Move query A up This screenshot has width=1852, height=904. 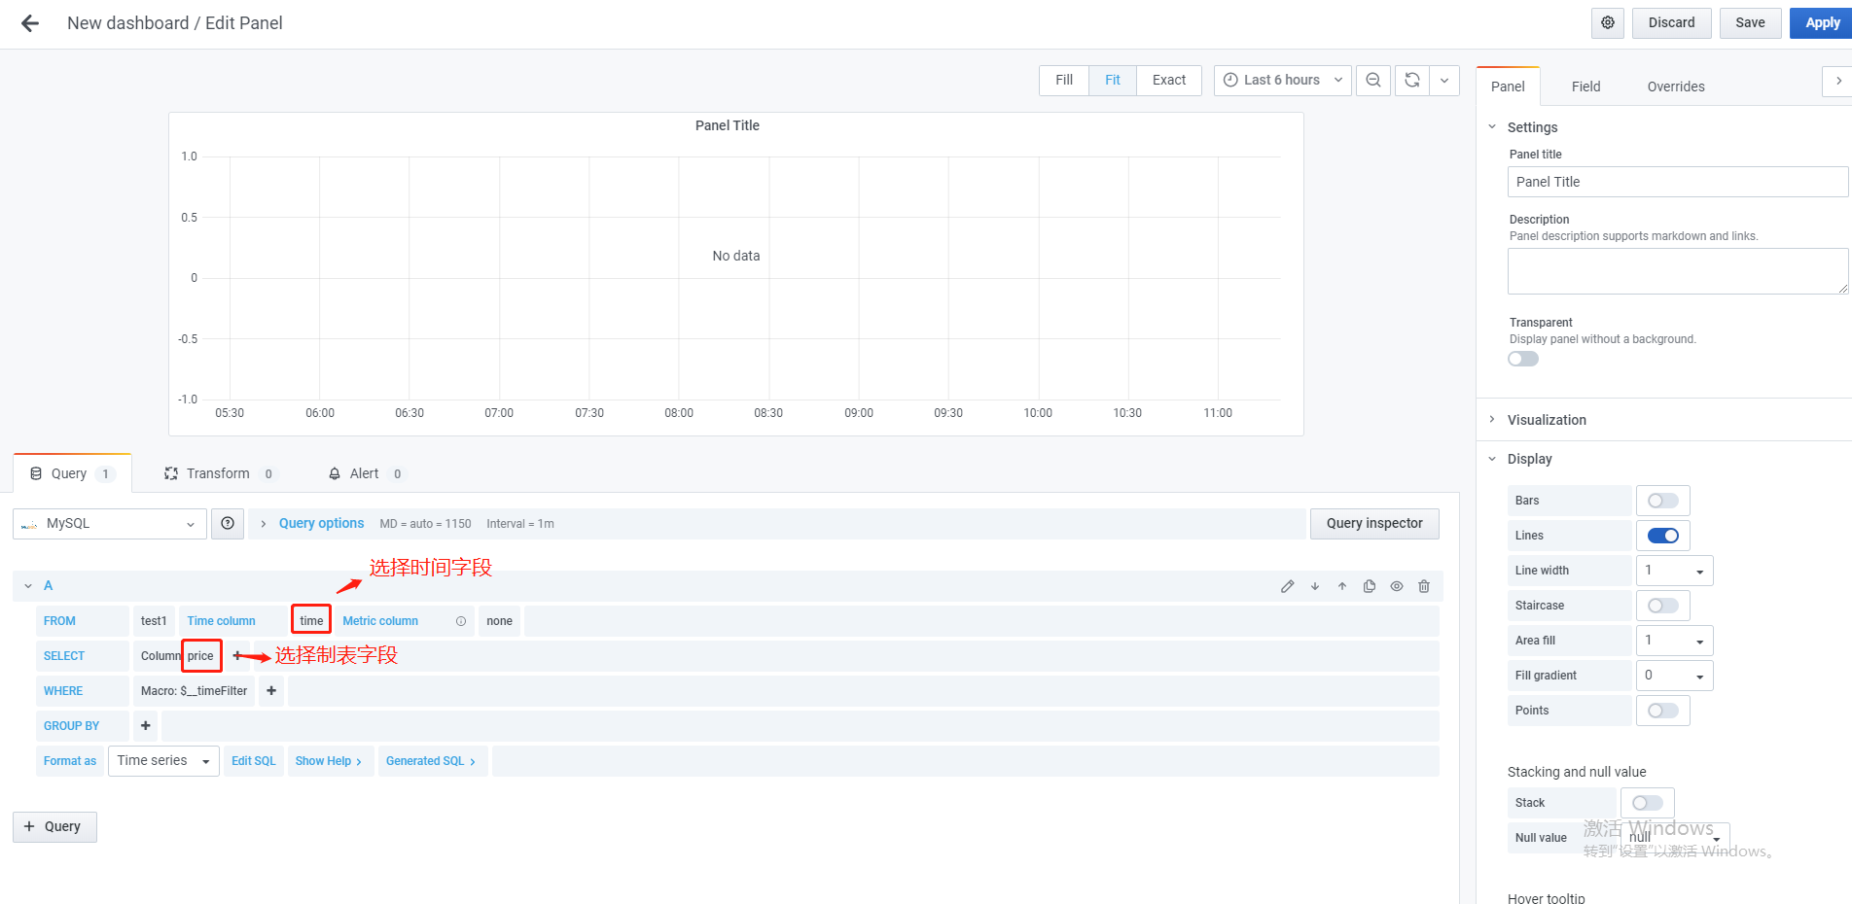(x=1342, y=586)
